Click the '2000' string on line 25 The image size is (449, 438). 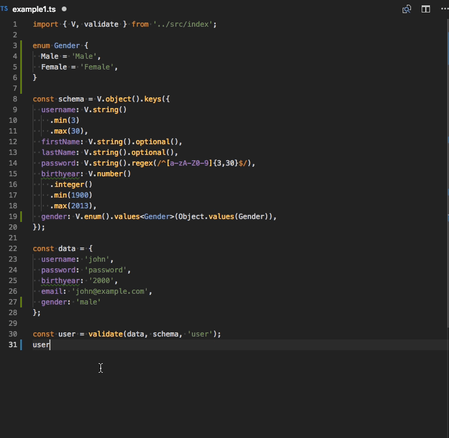tap(101, 281)
